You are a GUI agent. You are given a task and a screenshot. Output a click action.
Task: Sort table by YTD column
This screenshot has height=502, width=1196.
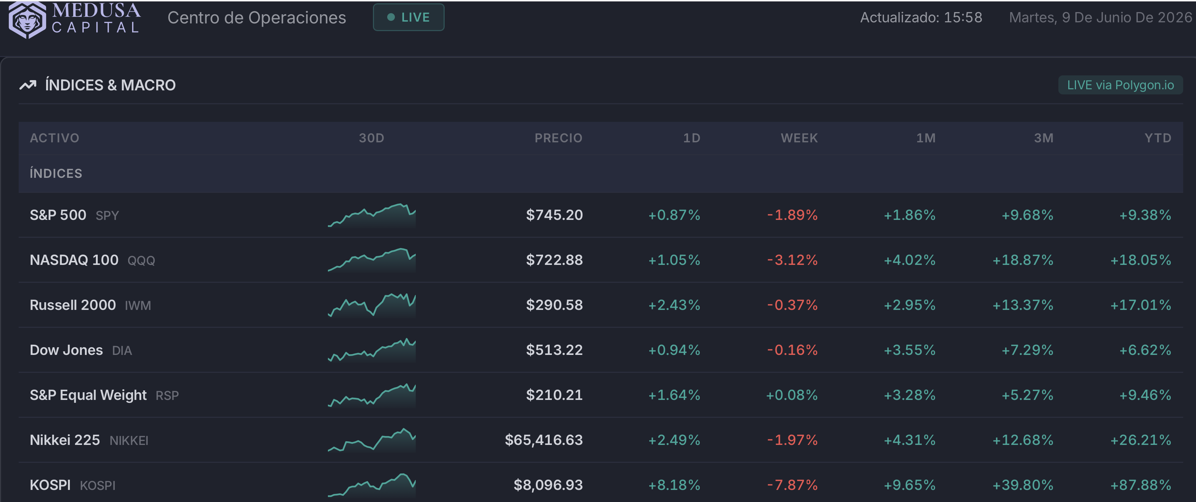[x=1158, y=138]
